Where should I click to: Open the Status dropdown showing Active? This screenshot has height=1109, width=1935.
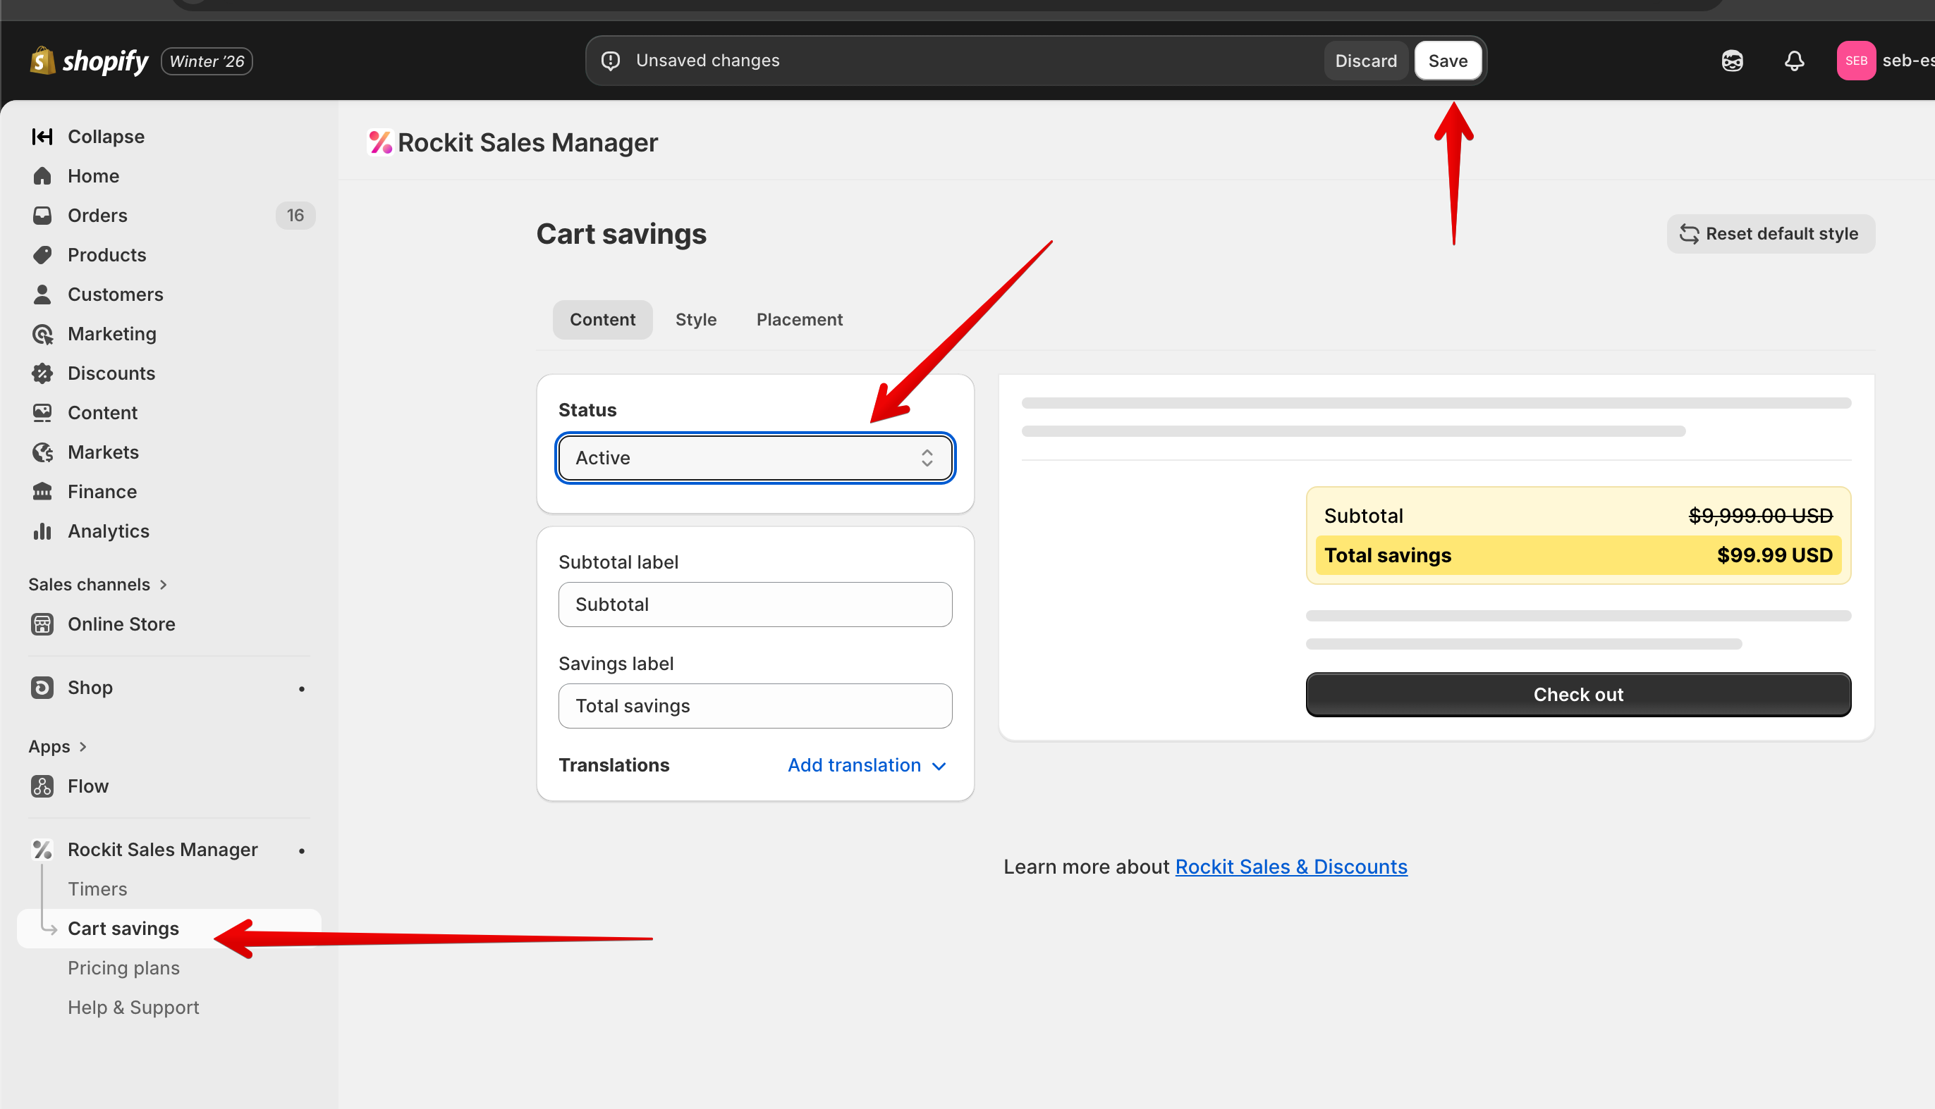[755, 458]
